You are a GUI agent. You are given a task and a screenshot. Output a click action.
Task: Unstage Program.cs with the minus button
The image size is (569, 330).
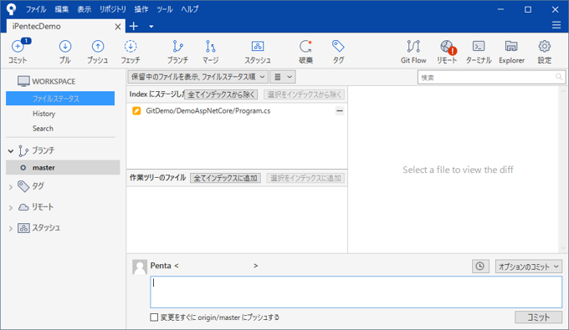(339, 111)
